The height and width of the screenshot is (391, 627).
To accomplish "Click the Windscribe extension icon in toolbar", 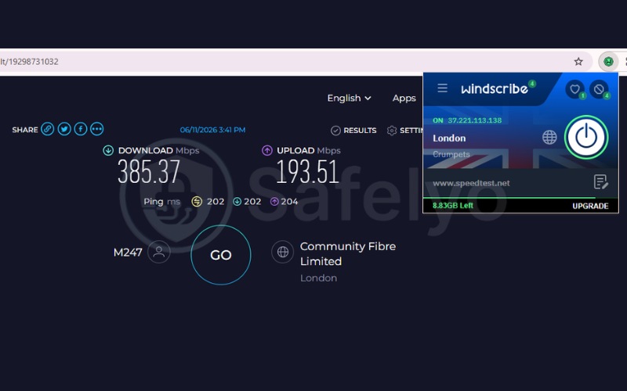I will click(x=608, y=62).
